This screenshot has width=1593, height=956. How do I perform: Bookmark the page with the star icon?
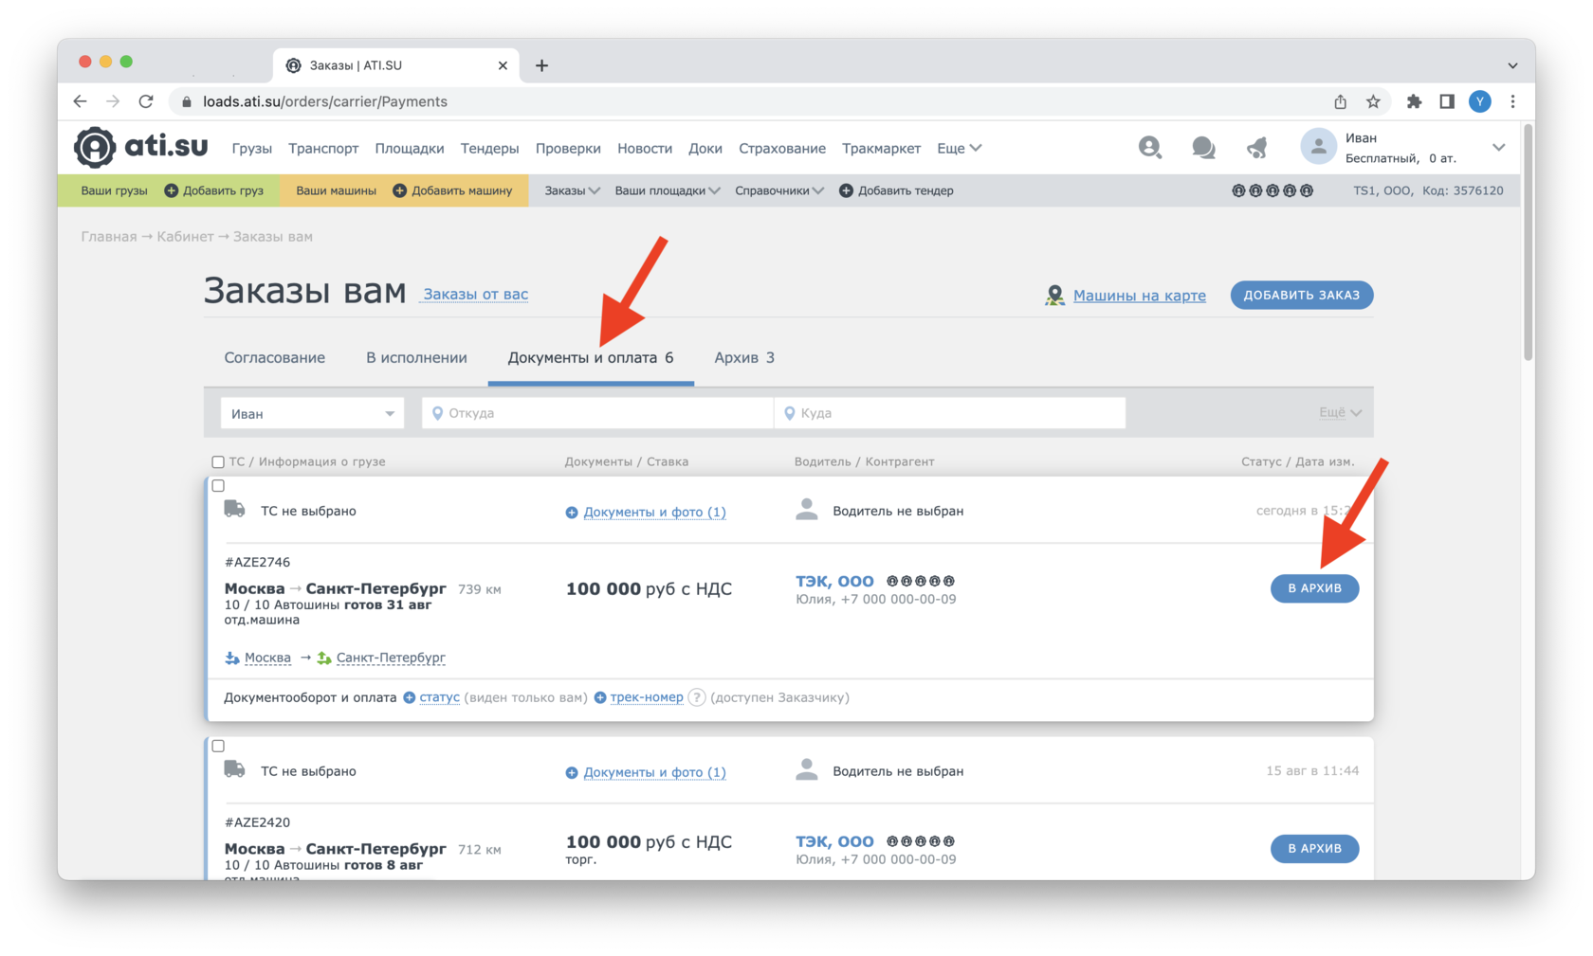click(1373, 101)
